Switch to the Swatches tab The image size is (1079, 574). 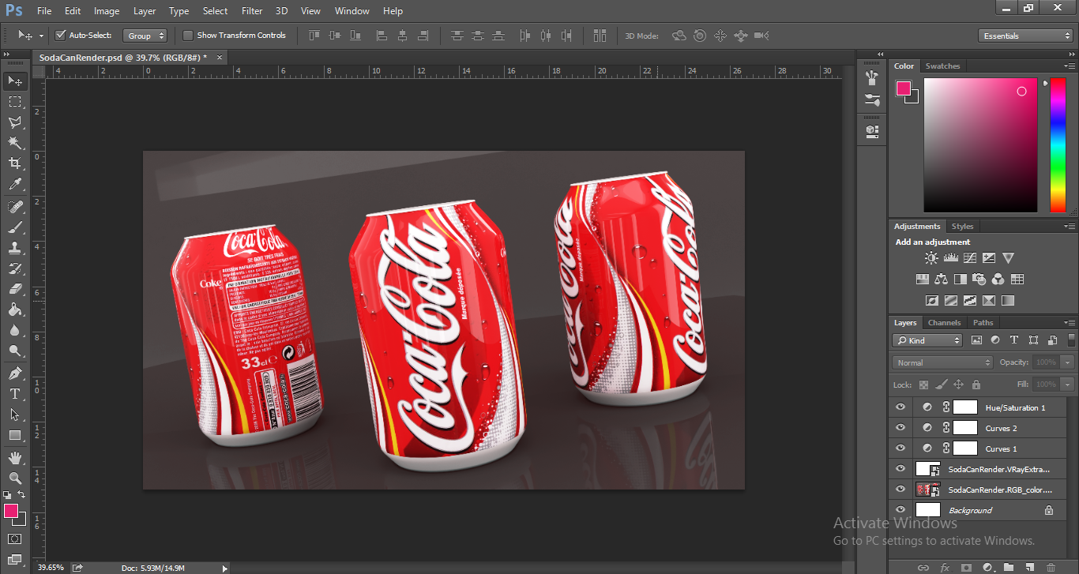(x=942, y=66)
